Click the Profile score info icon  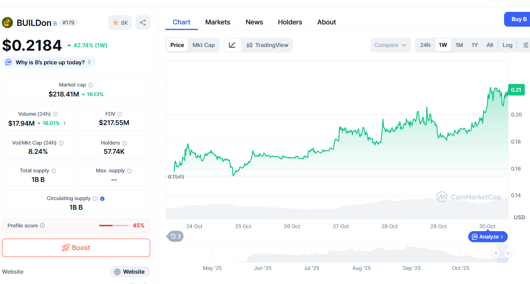[x=43, y=226]
